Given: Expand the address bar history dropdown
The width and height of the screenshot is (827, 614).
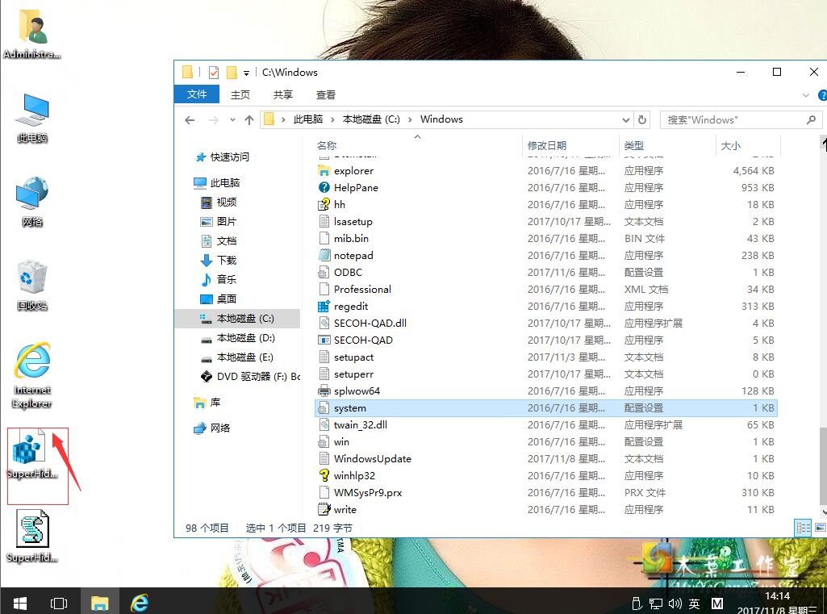Looking at the screenshot, I should tap(627, 119).
